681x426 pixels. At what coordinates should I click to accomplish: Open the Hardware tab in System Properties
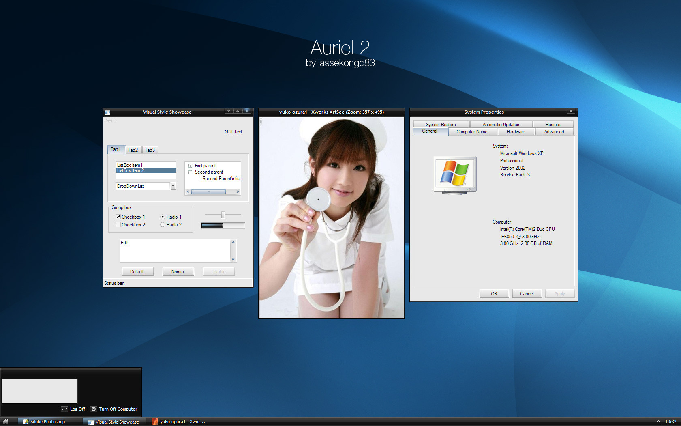click(516, 132)
